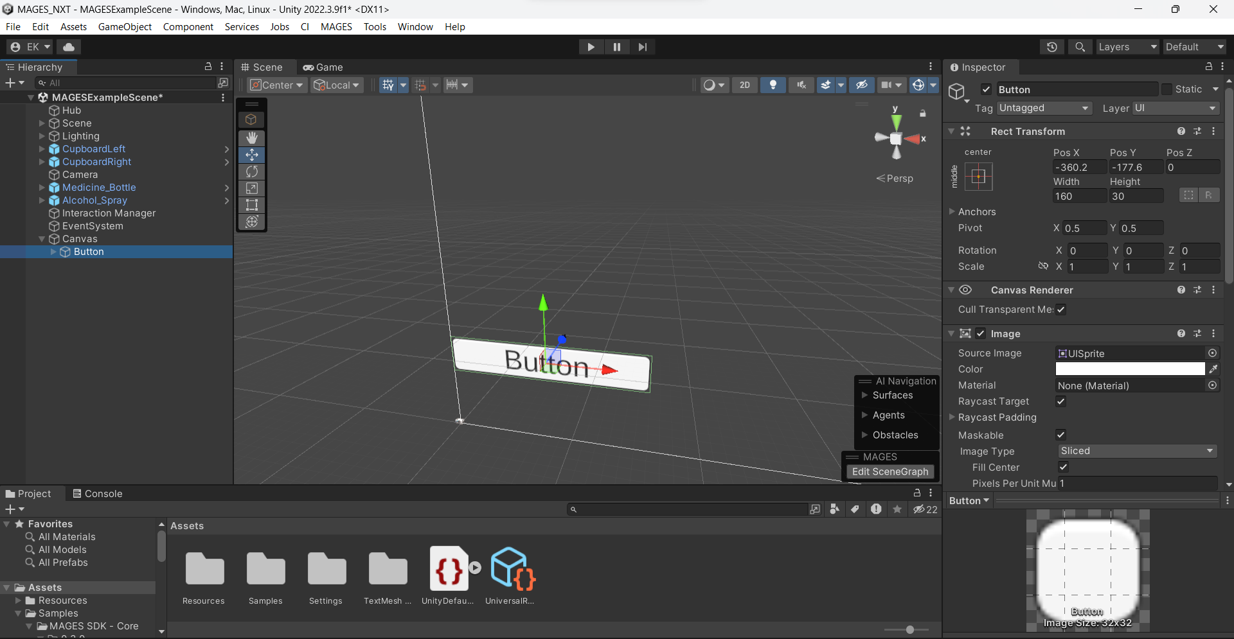Image resolution: width=1234 pixels, height=639 pixels.
Task: Click the Edit SceneGraph button
Action: (x=890, y=471)
